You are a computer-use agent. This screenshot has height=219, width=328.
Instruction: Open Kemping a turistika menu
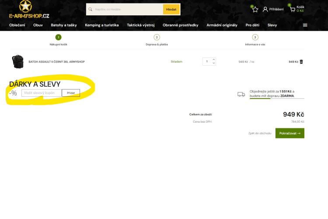coord(102,25)
